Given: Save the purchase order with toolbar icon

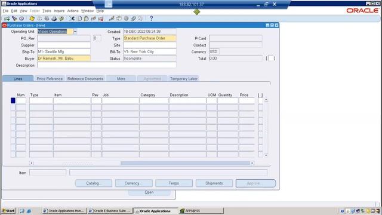Looking at the screenshot, I should pyautogui.click(x=32, y=19).
